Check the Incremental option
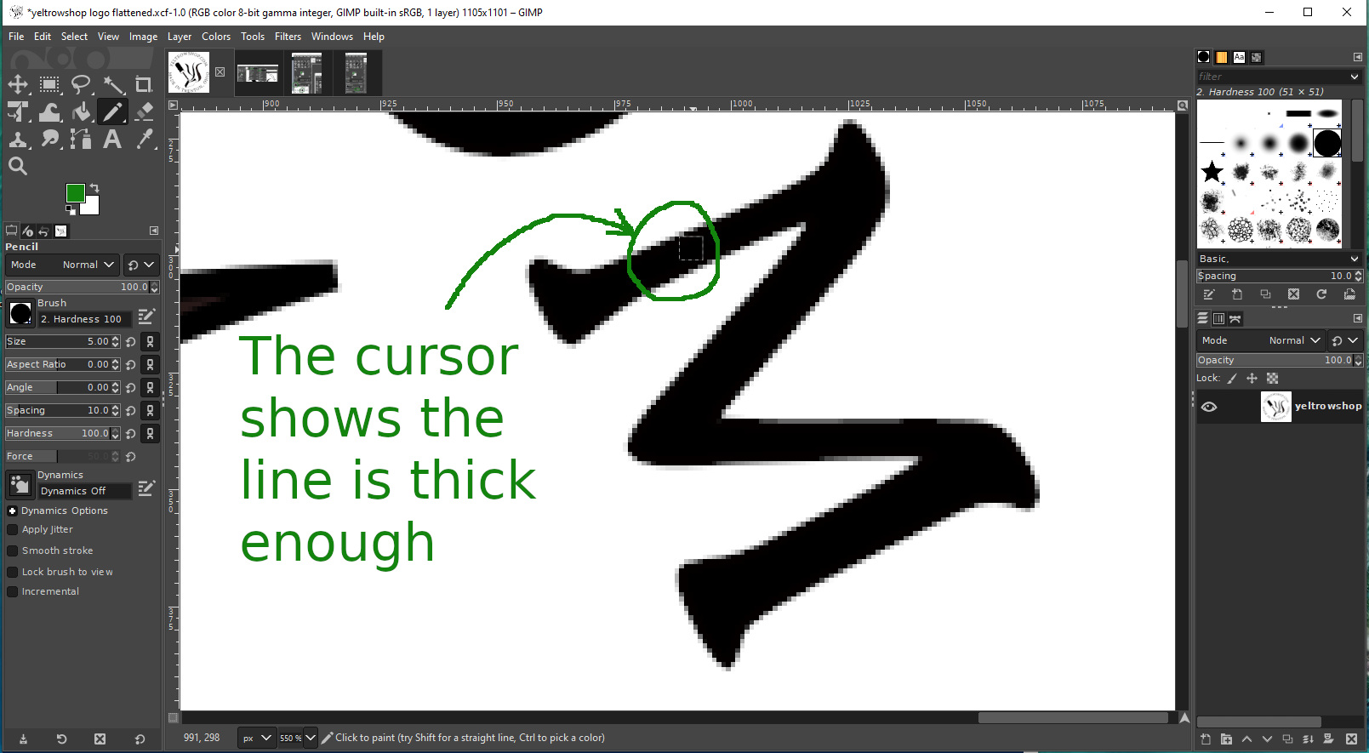The height and width of the screenshot is (753, 1369). pos(13,591)
